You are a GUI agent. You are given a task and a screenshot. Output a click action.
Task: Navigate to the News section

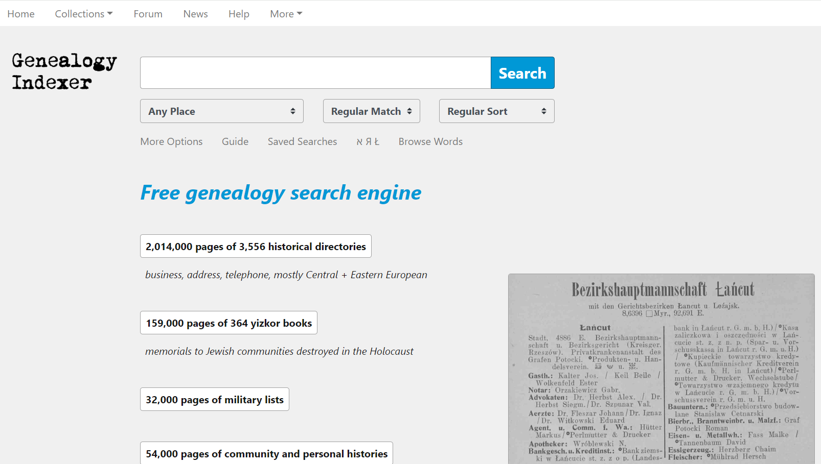[195, 14]
